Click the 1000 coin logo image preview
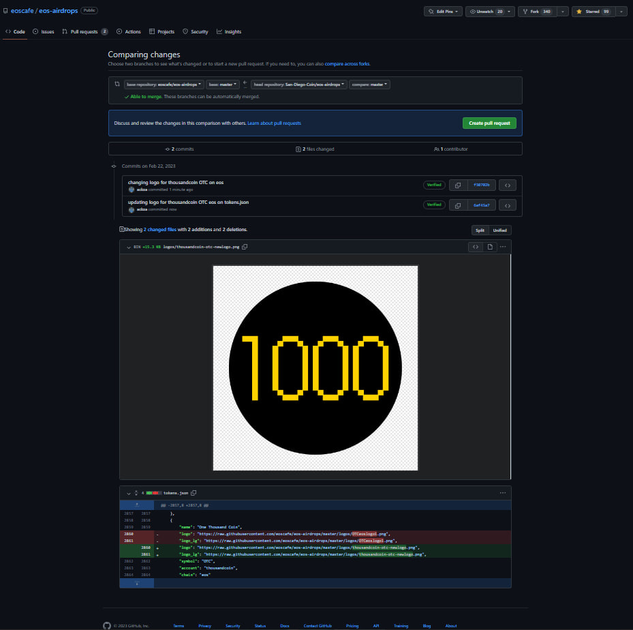Viewport: 633px width, 630px height. [315, 368]
